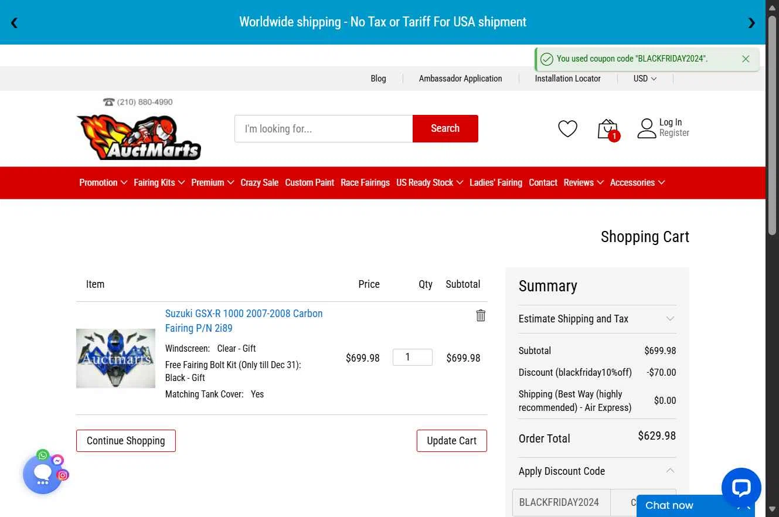Click the discount amount -$70.00
Image resolution: width=779 pixels, height=517 pixels.
[x=661, y=372]
